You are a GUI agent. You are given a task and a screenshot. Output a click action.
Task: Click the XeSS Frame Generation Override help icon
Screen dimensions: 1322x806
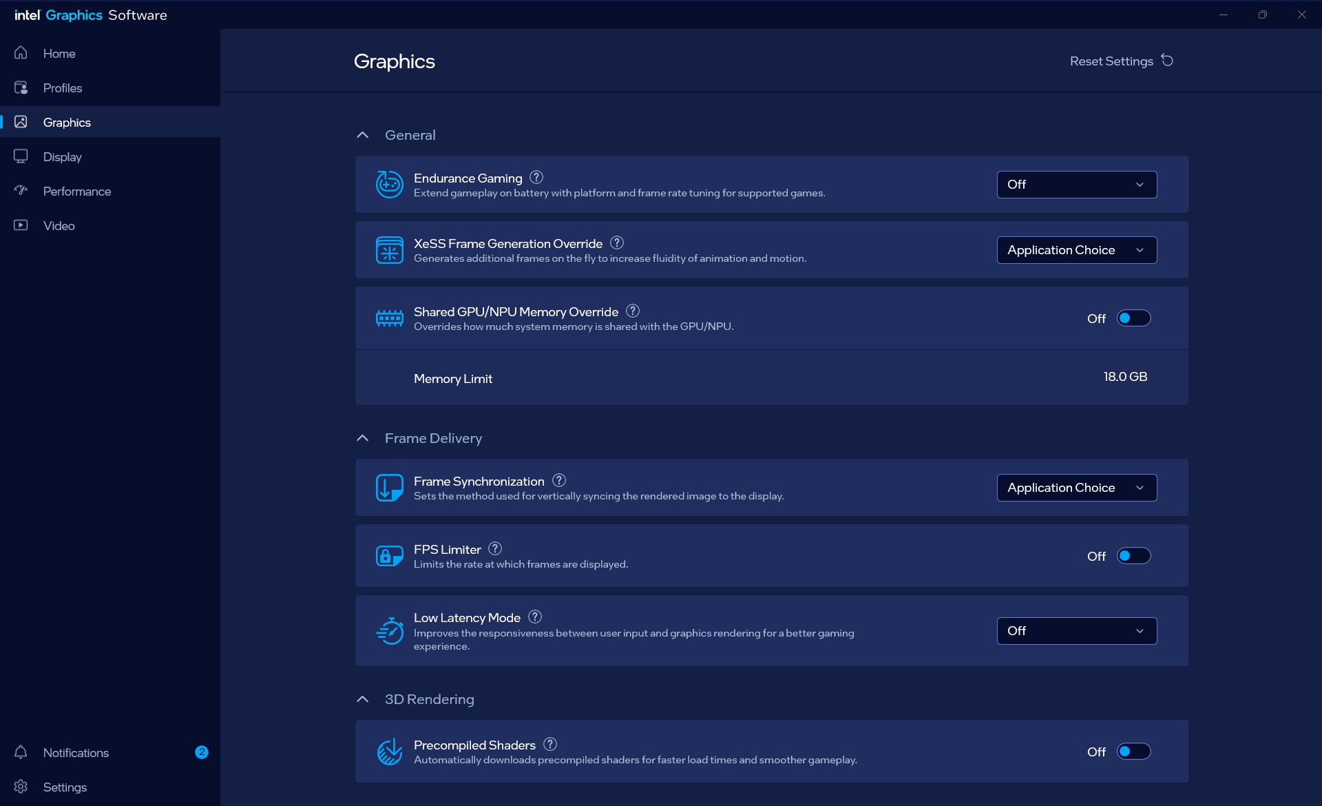point(617,242)
